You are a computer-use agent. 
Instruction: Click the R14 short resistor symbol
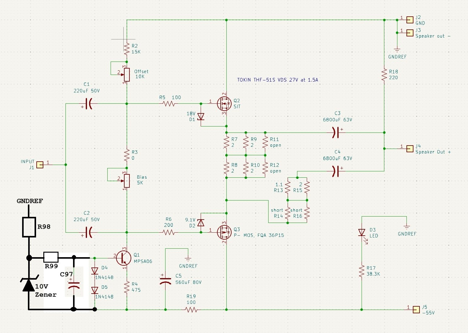click(x=288, y=213)
